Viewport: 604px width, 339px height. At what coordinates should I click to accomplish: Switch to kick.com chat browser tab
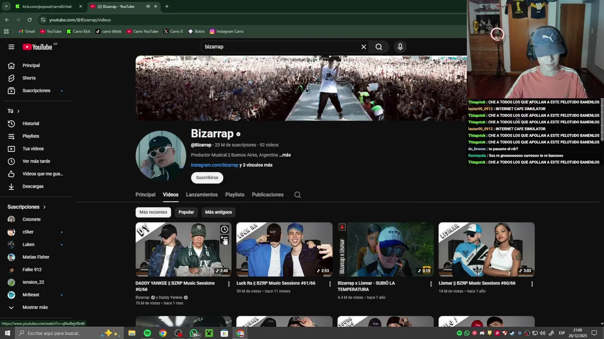[46, 7]
